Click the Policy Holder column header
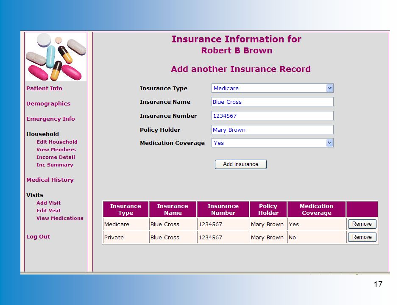407x305 pixels. 268,209
